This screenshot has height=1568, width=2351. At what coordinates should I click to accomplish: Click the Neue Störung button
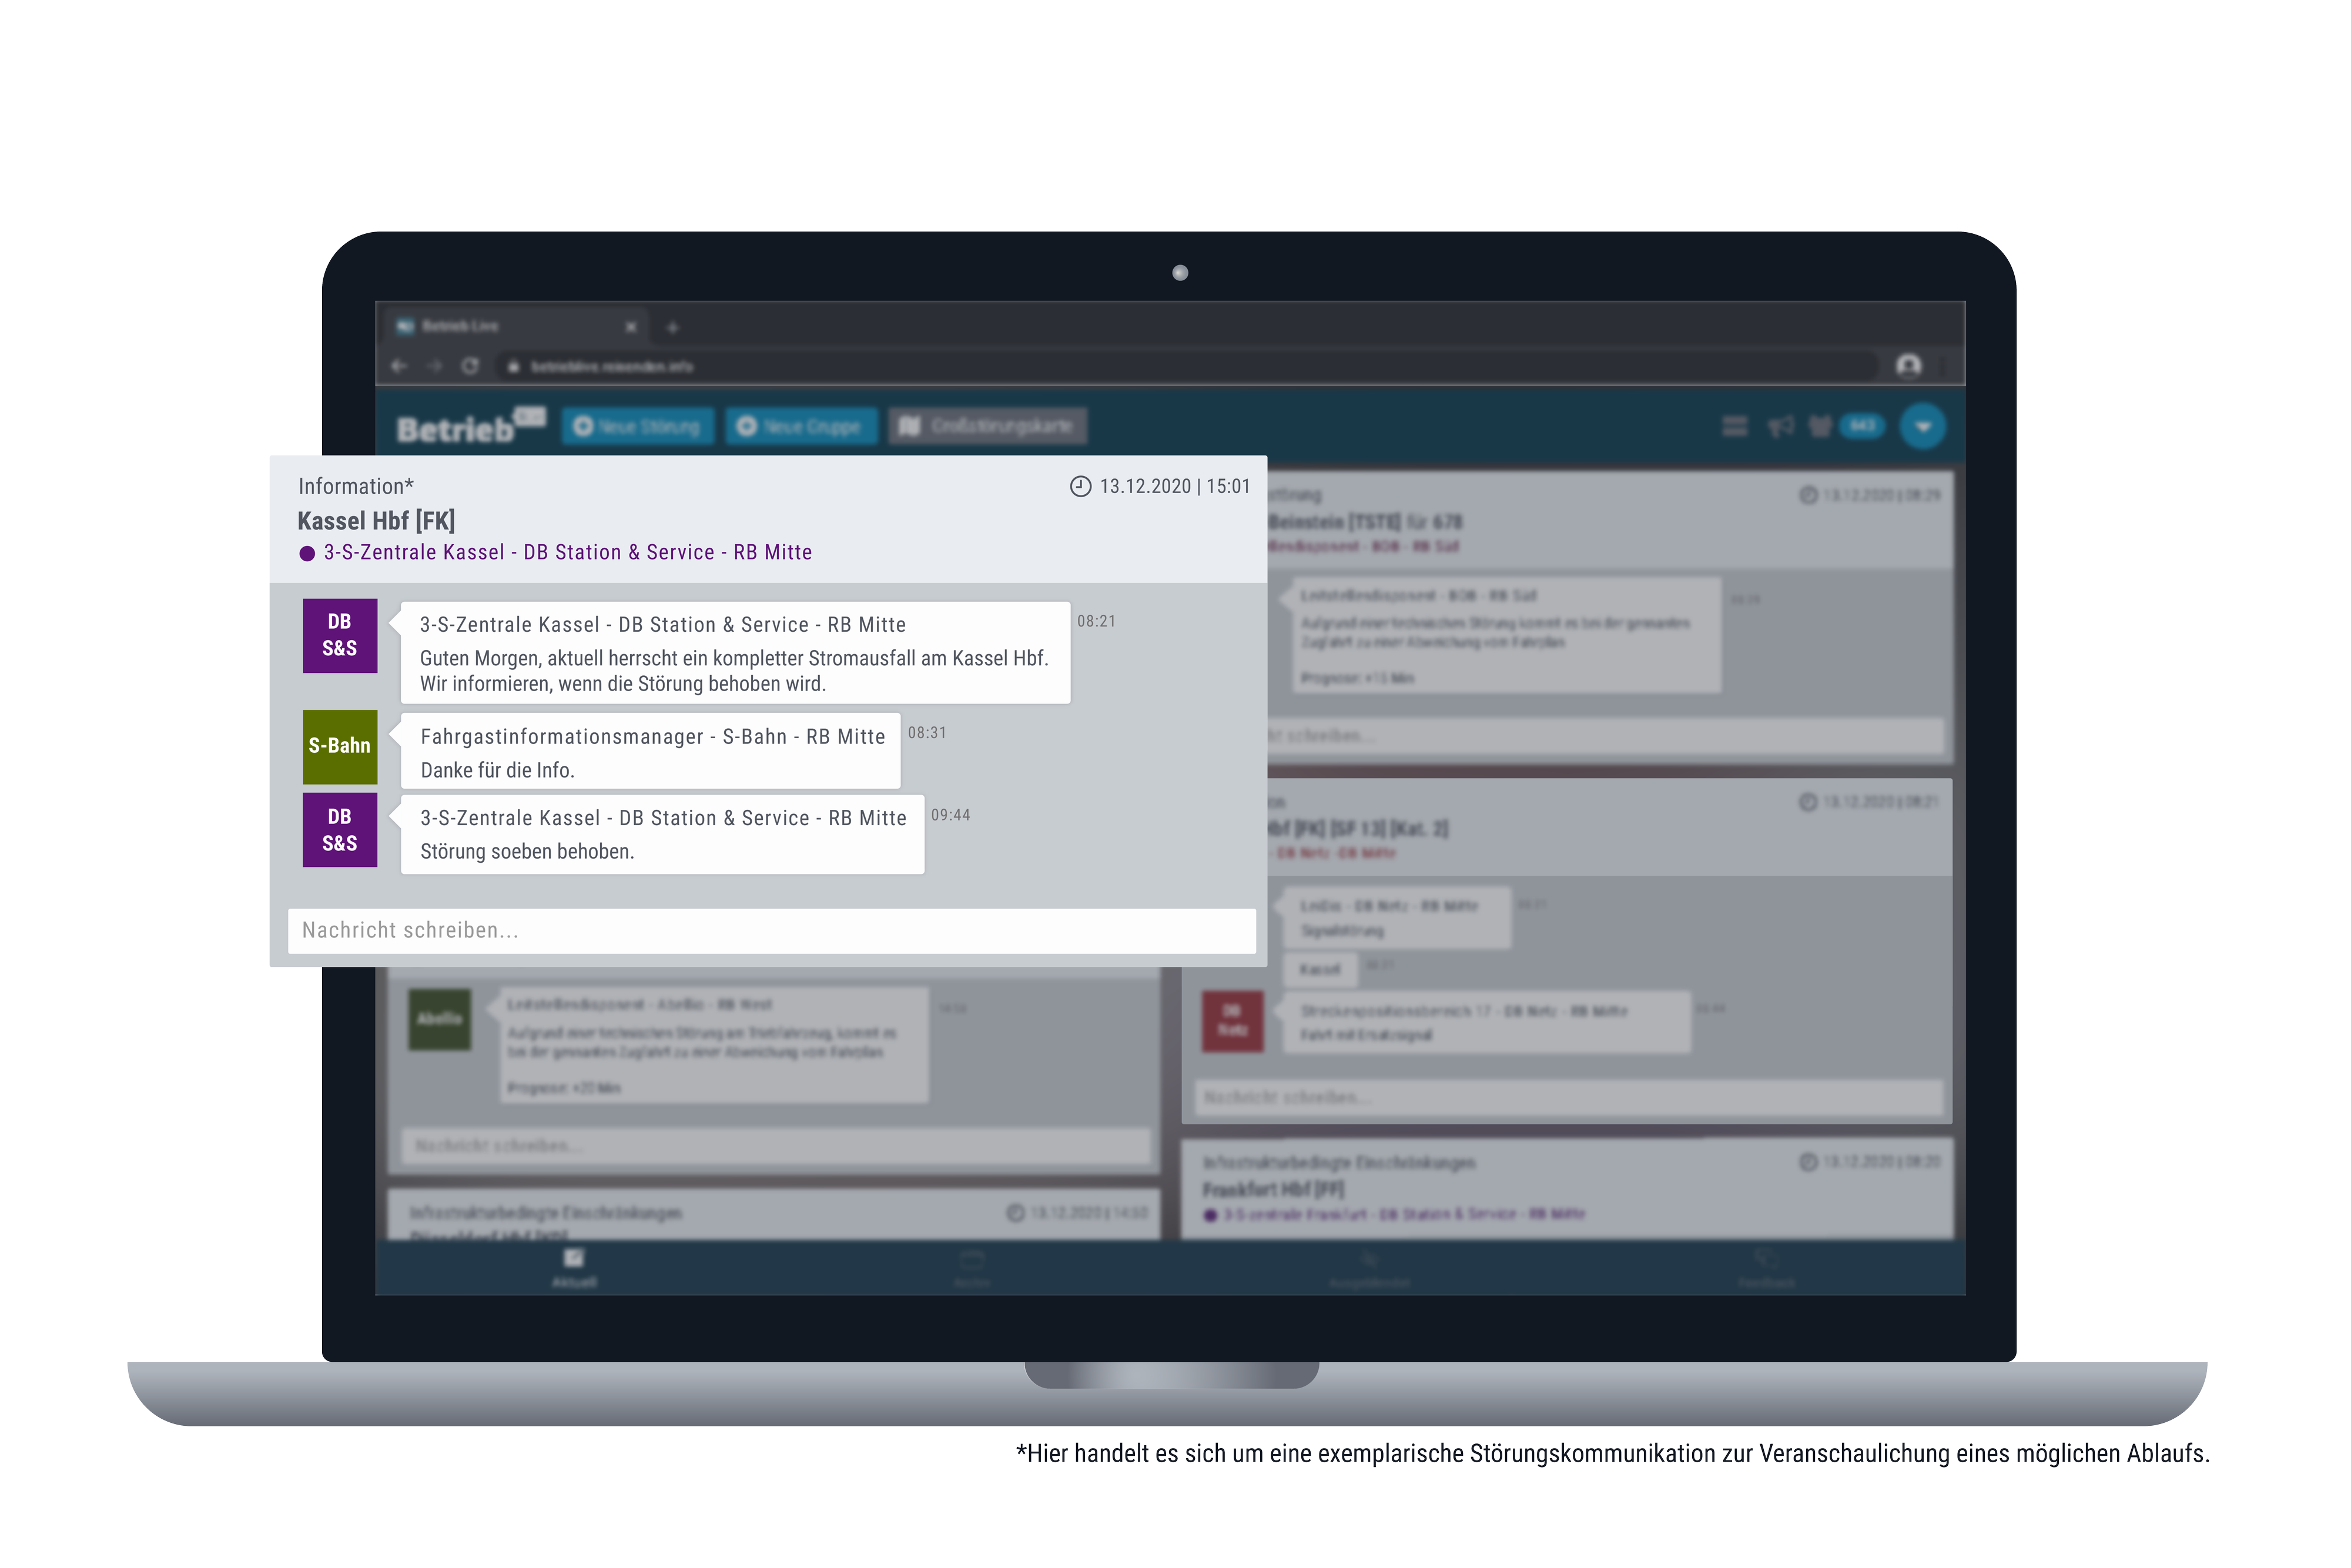click(x=638, y=426)
